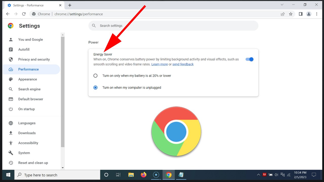Open a new tab with the plus button
Image resolution: width=324 pixels, height=182 pixels.
pos(70,5)
